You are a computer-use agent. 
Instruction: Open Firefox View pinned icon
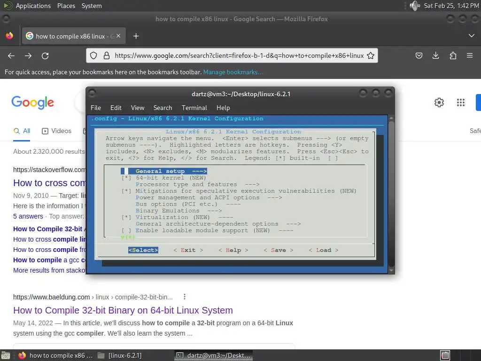9,36
